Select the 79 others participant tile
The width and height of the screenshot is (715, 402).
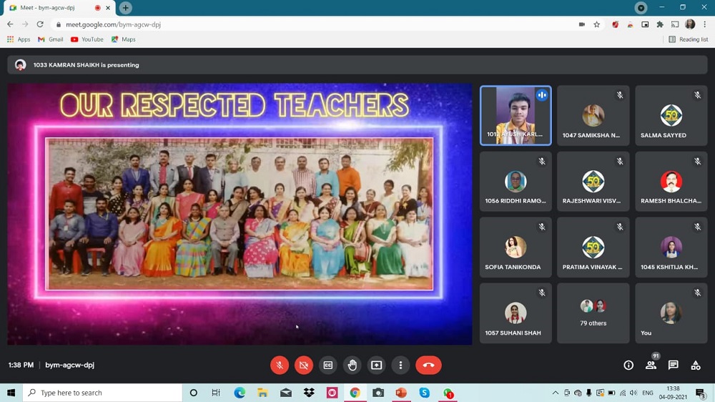(593, 313)
